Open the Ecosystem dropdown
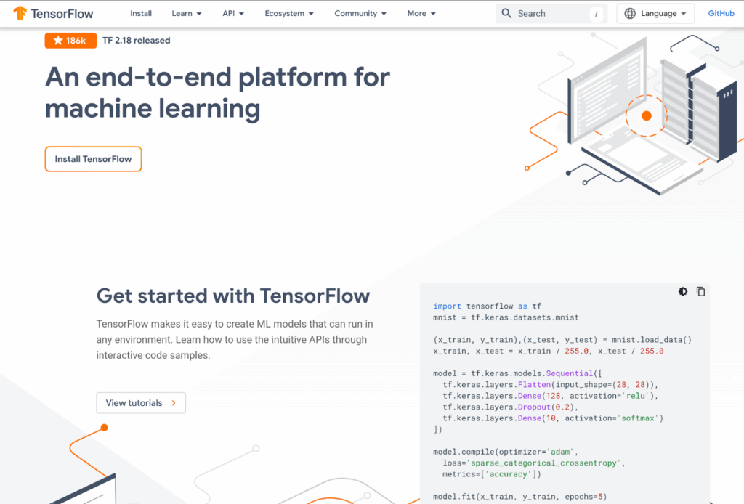The image size is (744, 504). pos(289,13)
